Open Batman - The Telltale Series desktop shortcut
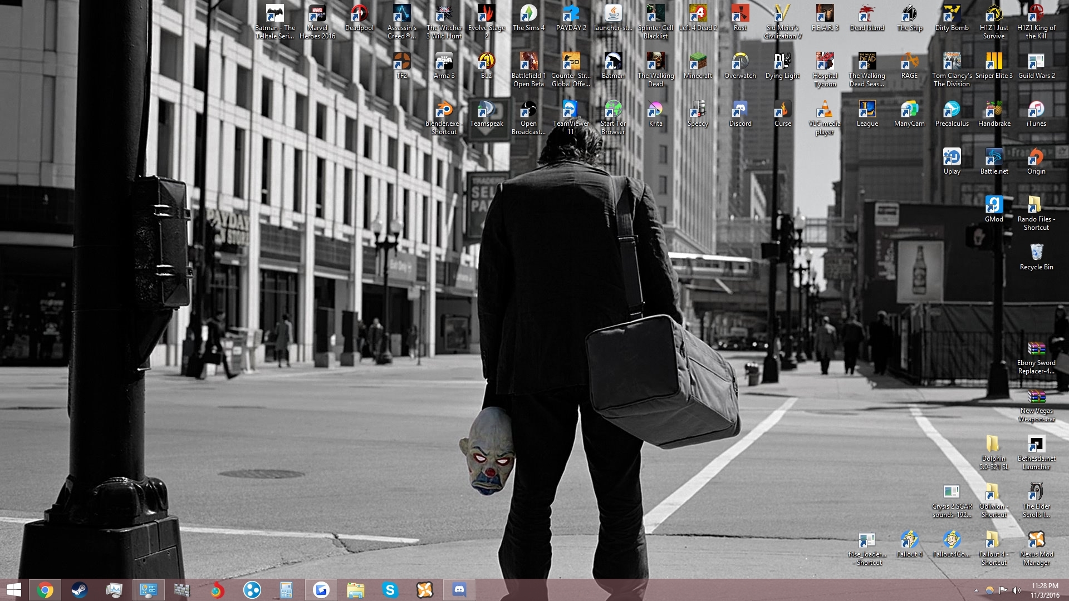The image size is (1069, 601). point(274,22)
